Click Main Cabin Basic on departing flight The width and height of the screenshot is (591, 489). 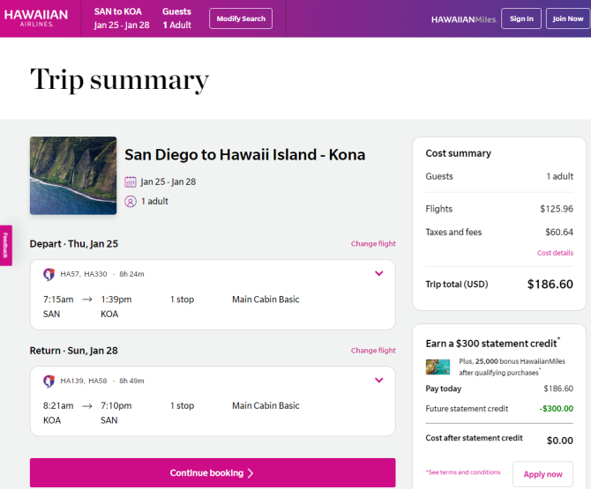[266, 300]
